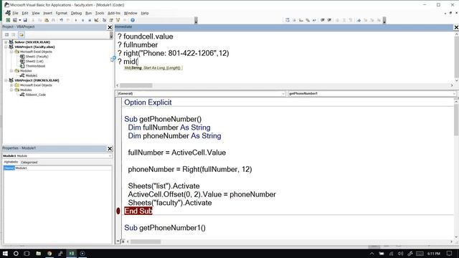The image size is (459, 258).
Task: Open the Edit menu
Action: point(25,13)
